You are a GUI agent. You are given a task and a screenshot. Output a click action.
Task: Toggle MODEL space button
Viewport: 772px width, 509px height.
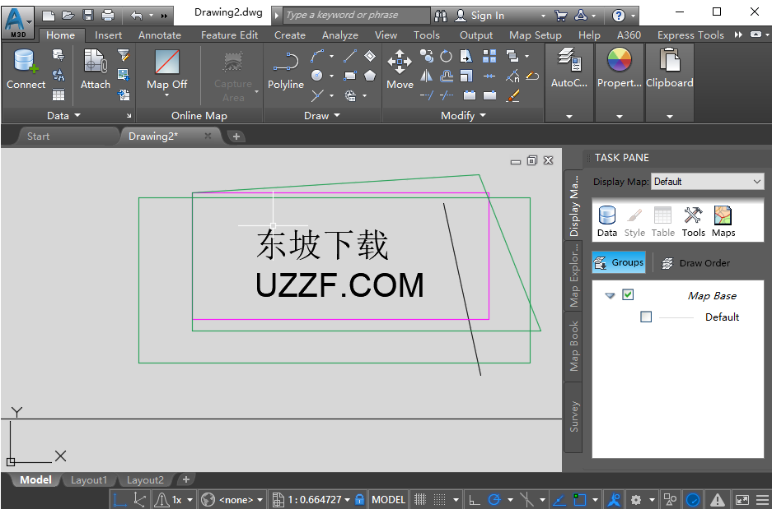tap(388, 500)
